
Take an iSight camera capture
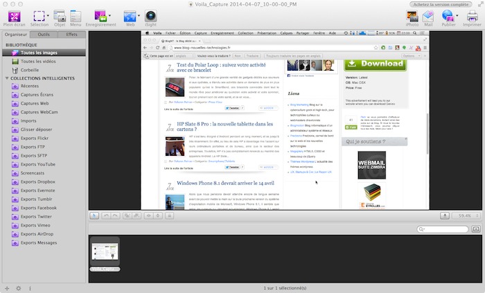pos(150,16)
